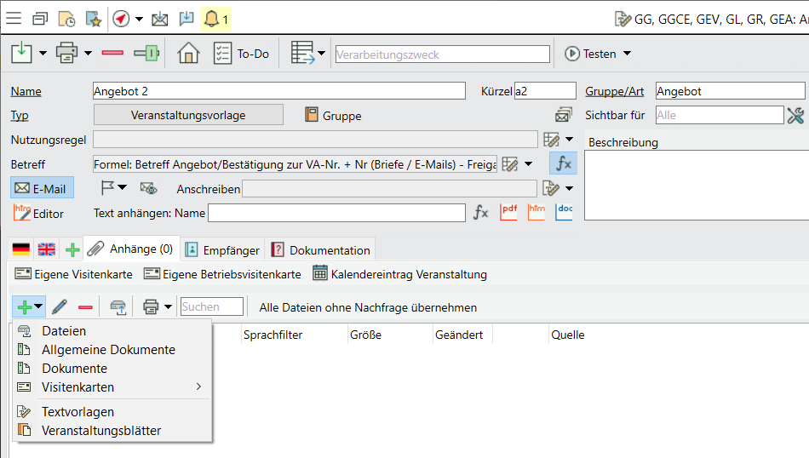809x458 pixels.
Task: Click the Veranstaltungsvorlage type button
Action: [188, 115]
